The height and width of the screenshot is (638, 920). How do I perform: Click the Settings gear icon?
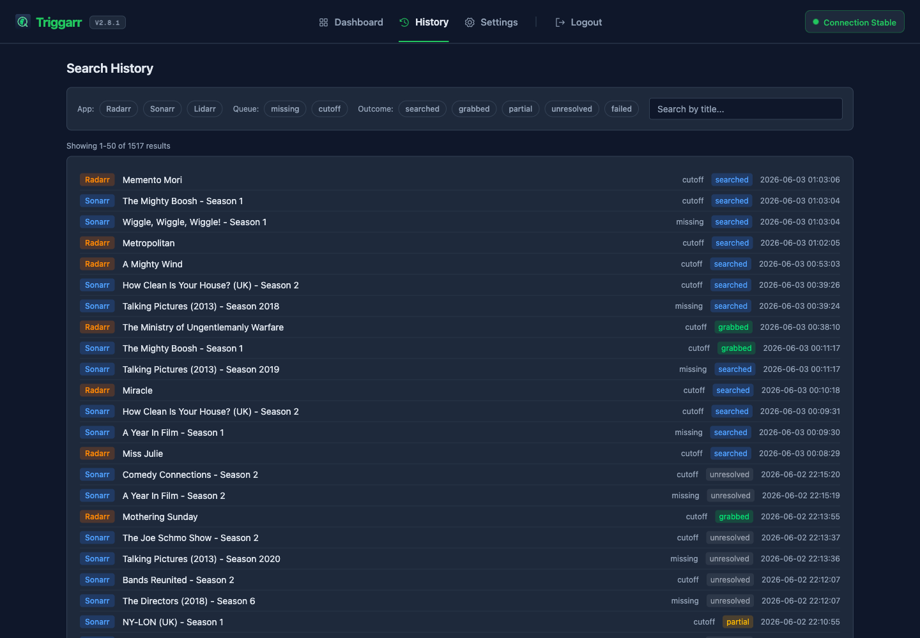pyautogui.click(x=470, y=22)
